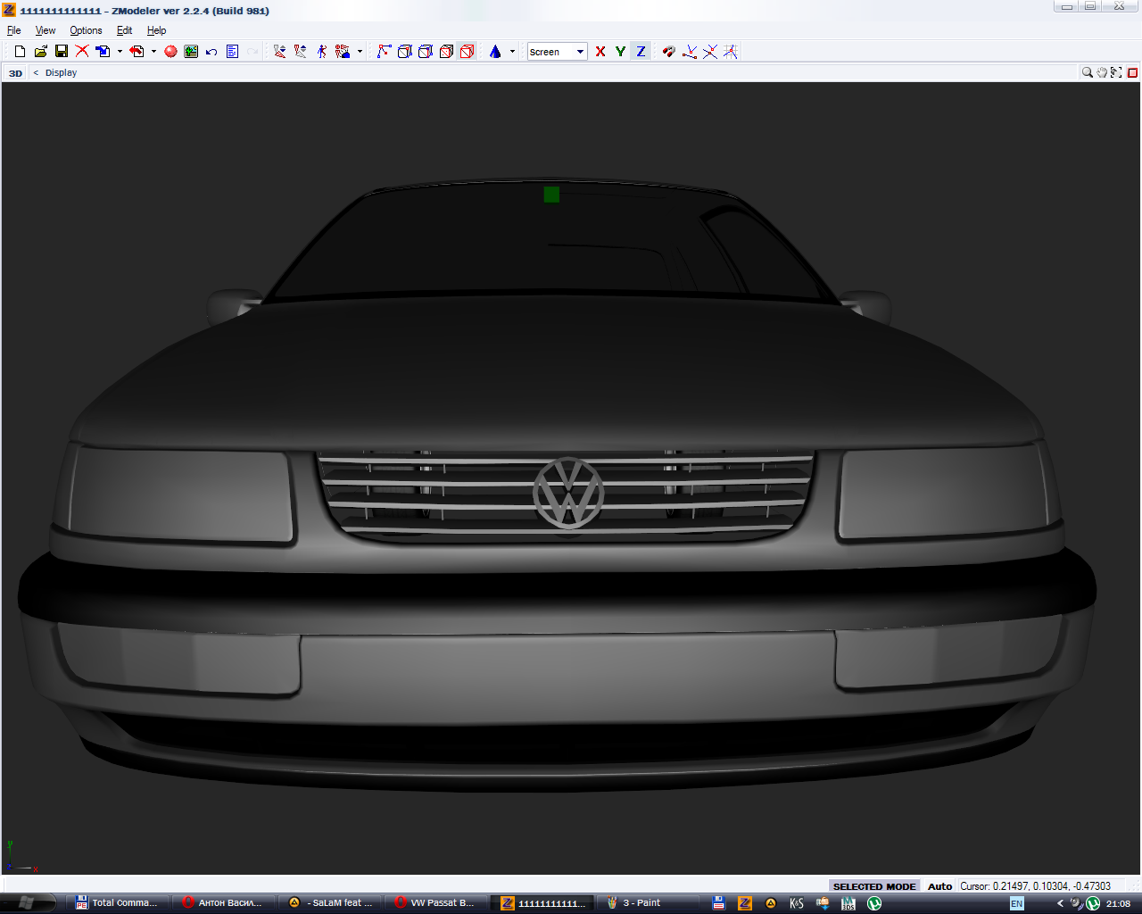Save the model with the floppy disk icon
Viewport: 1142px width, 914px height.
pyautogui.click(x=62, y=52)
